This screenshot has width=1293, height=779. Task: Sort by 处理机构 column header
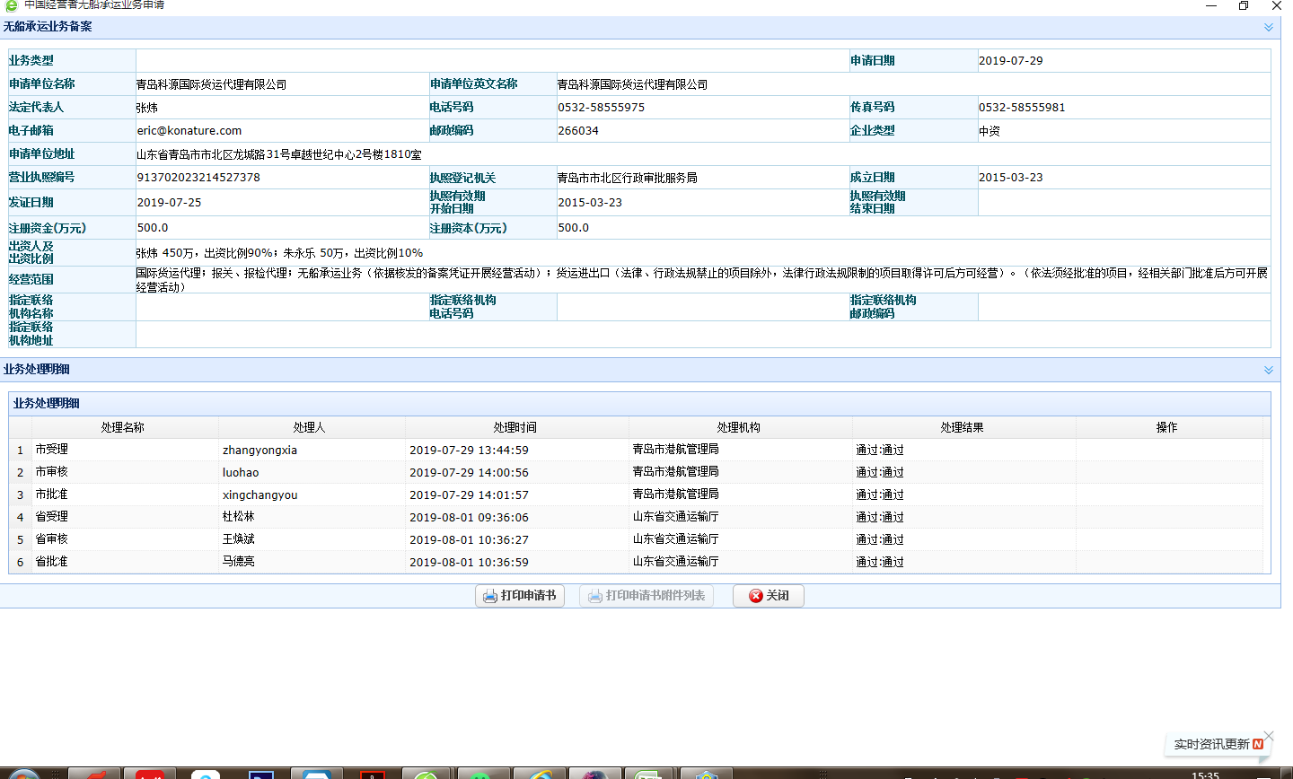pyautogui.click(x=739, y=427)
